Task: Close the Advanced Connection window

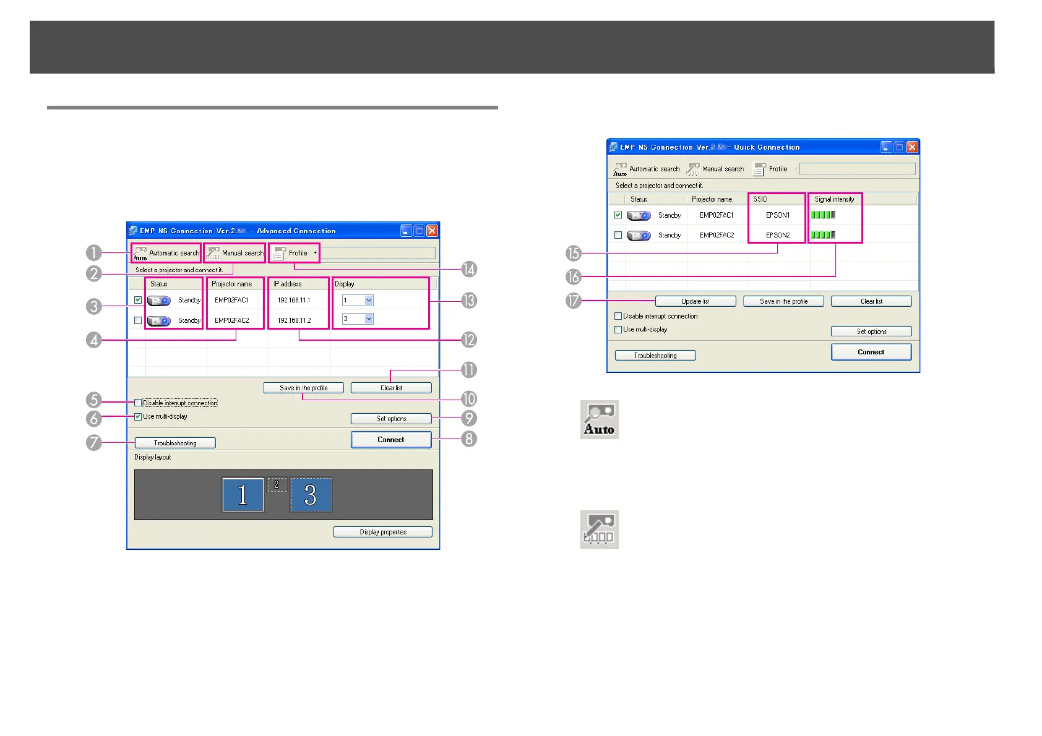Action: [433, 231]
